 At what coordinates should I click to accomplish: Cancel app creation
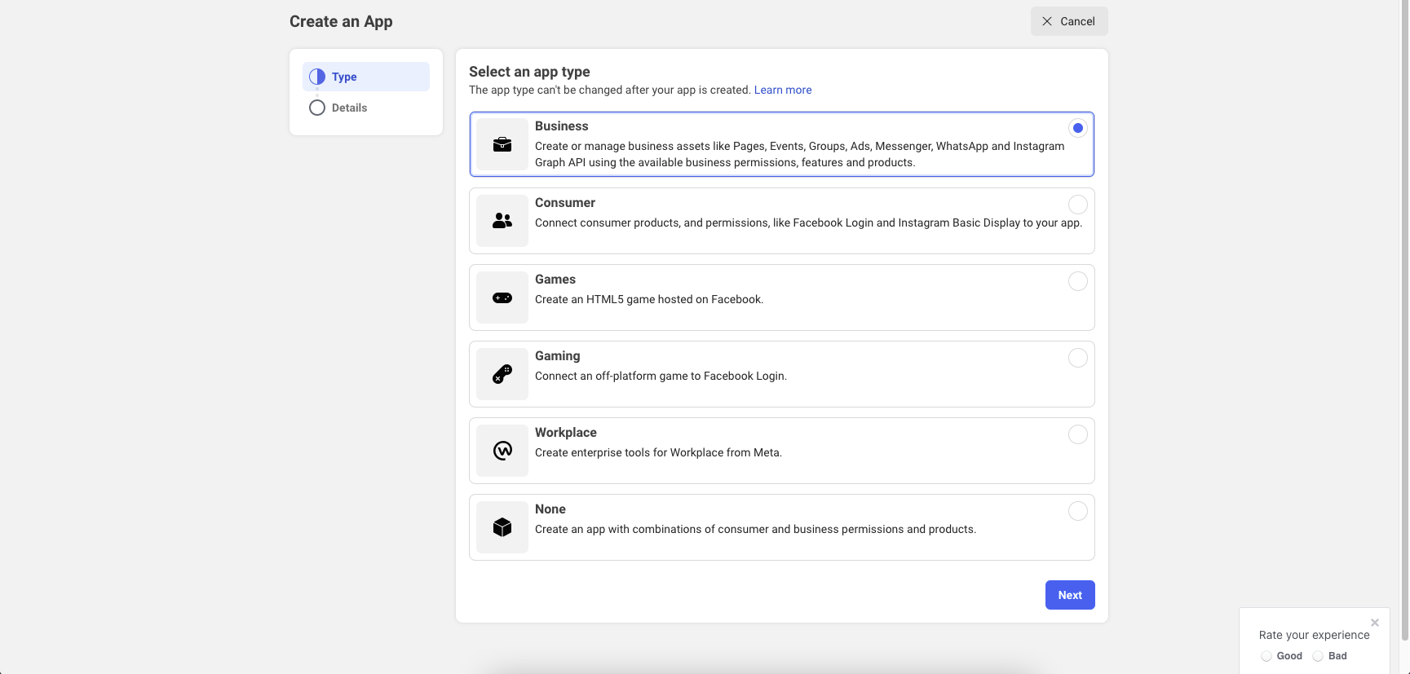[1068, 21]
